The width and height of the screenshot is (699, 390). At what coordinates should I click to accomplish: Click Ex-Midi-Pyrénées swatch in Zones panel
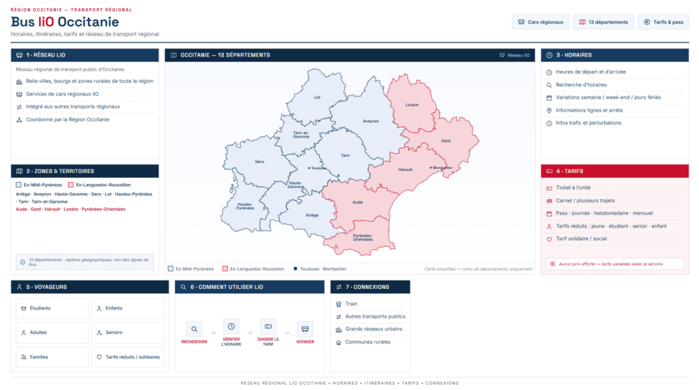[18, 185]
